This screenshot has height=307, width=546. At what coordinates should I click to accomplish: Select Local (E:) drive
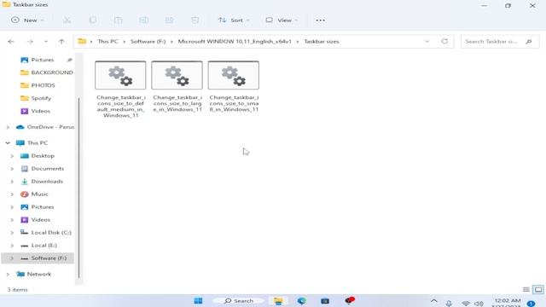coord(38,246)
